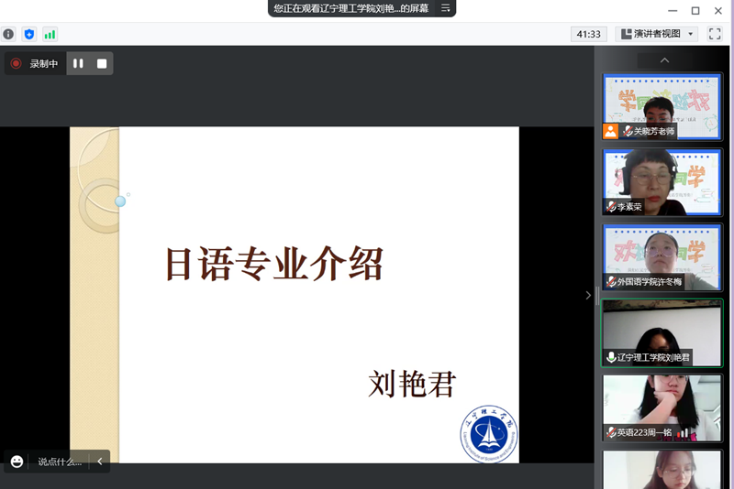Select 英语223周一铭 video tile
The width and height of the screenshot is (734, 489).
click(662, 407)
